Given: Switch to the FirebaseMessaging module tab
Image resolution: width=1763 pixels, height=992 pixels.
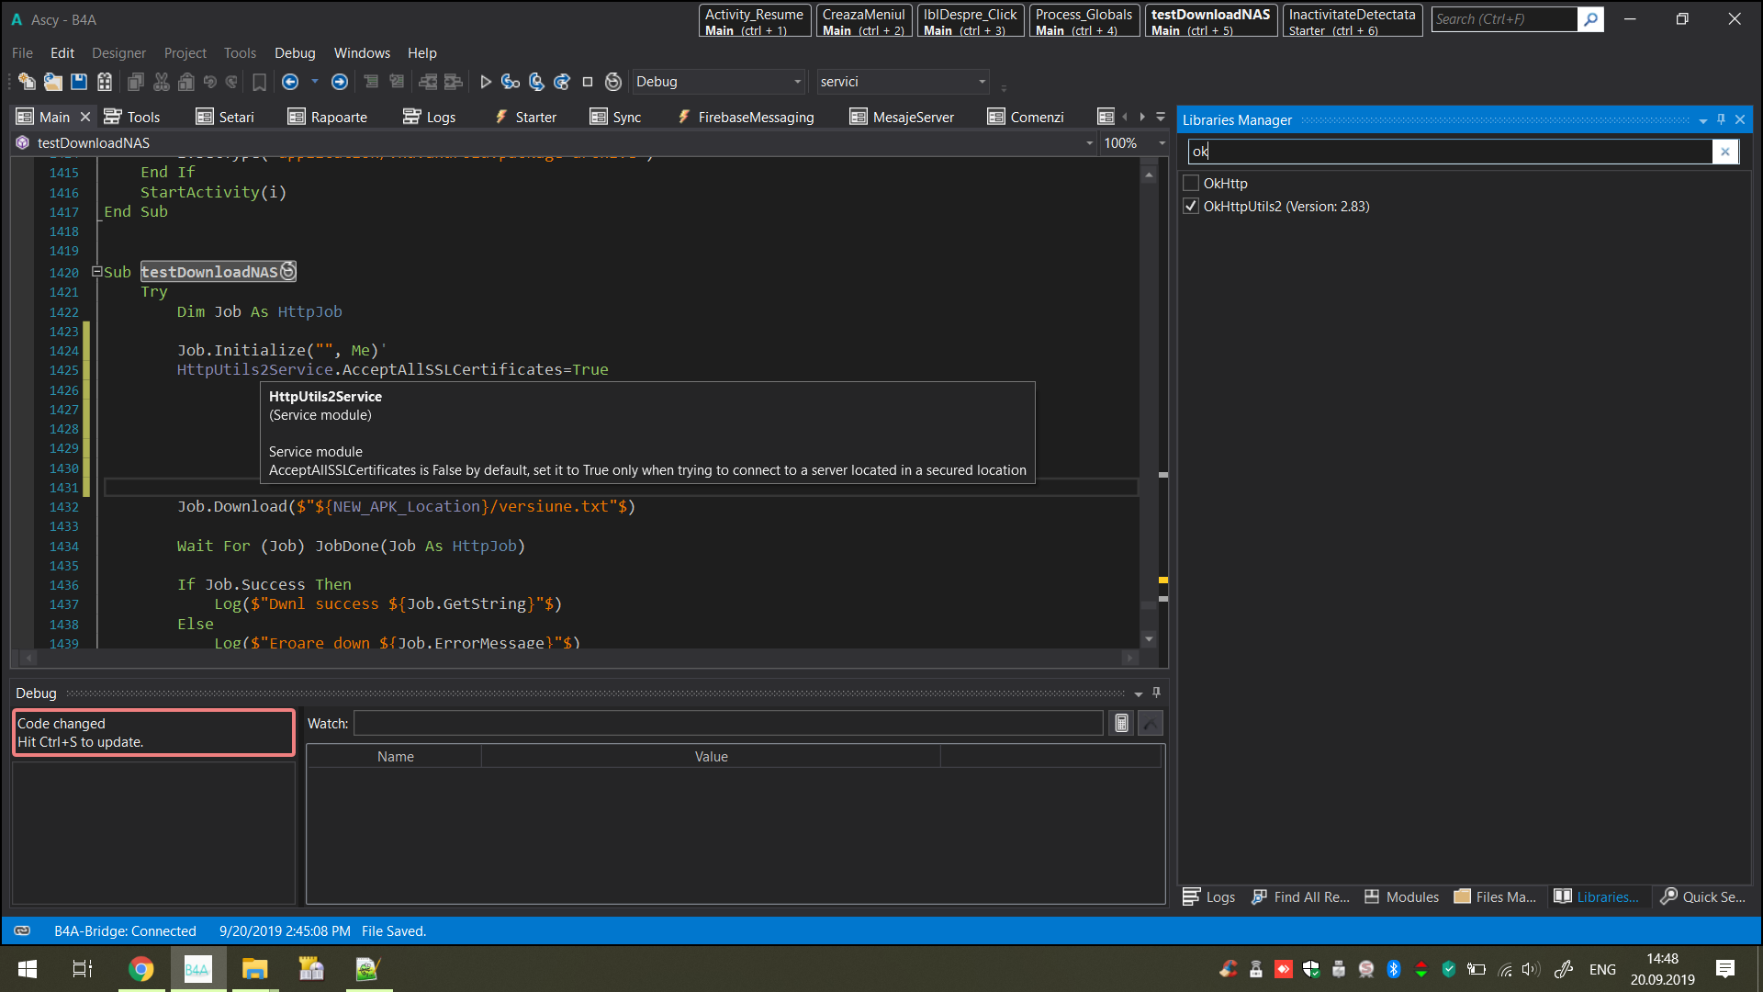Looking at the screenshot, I should 746,117.
